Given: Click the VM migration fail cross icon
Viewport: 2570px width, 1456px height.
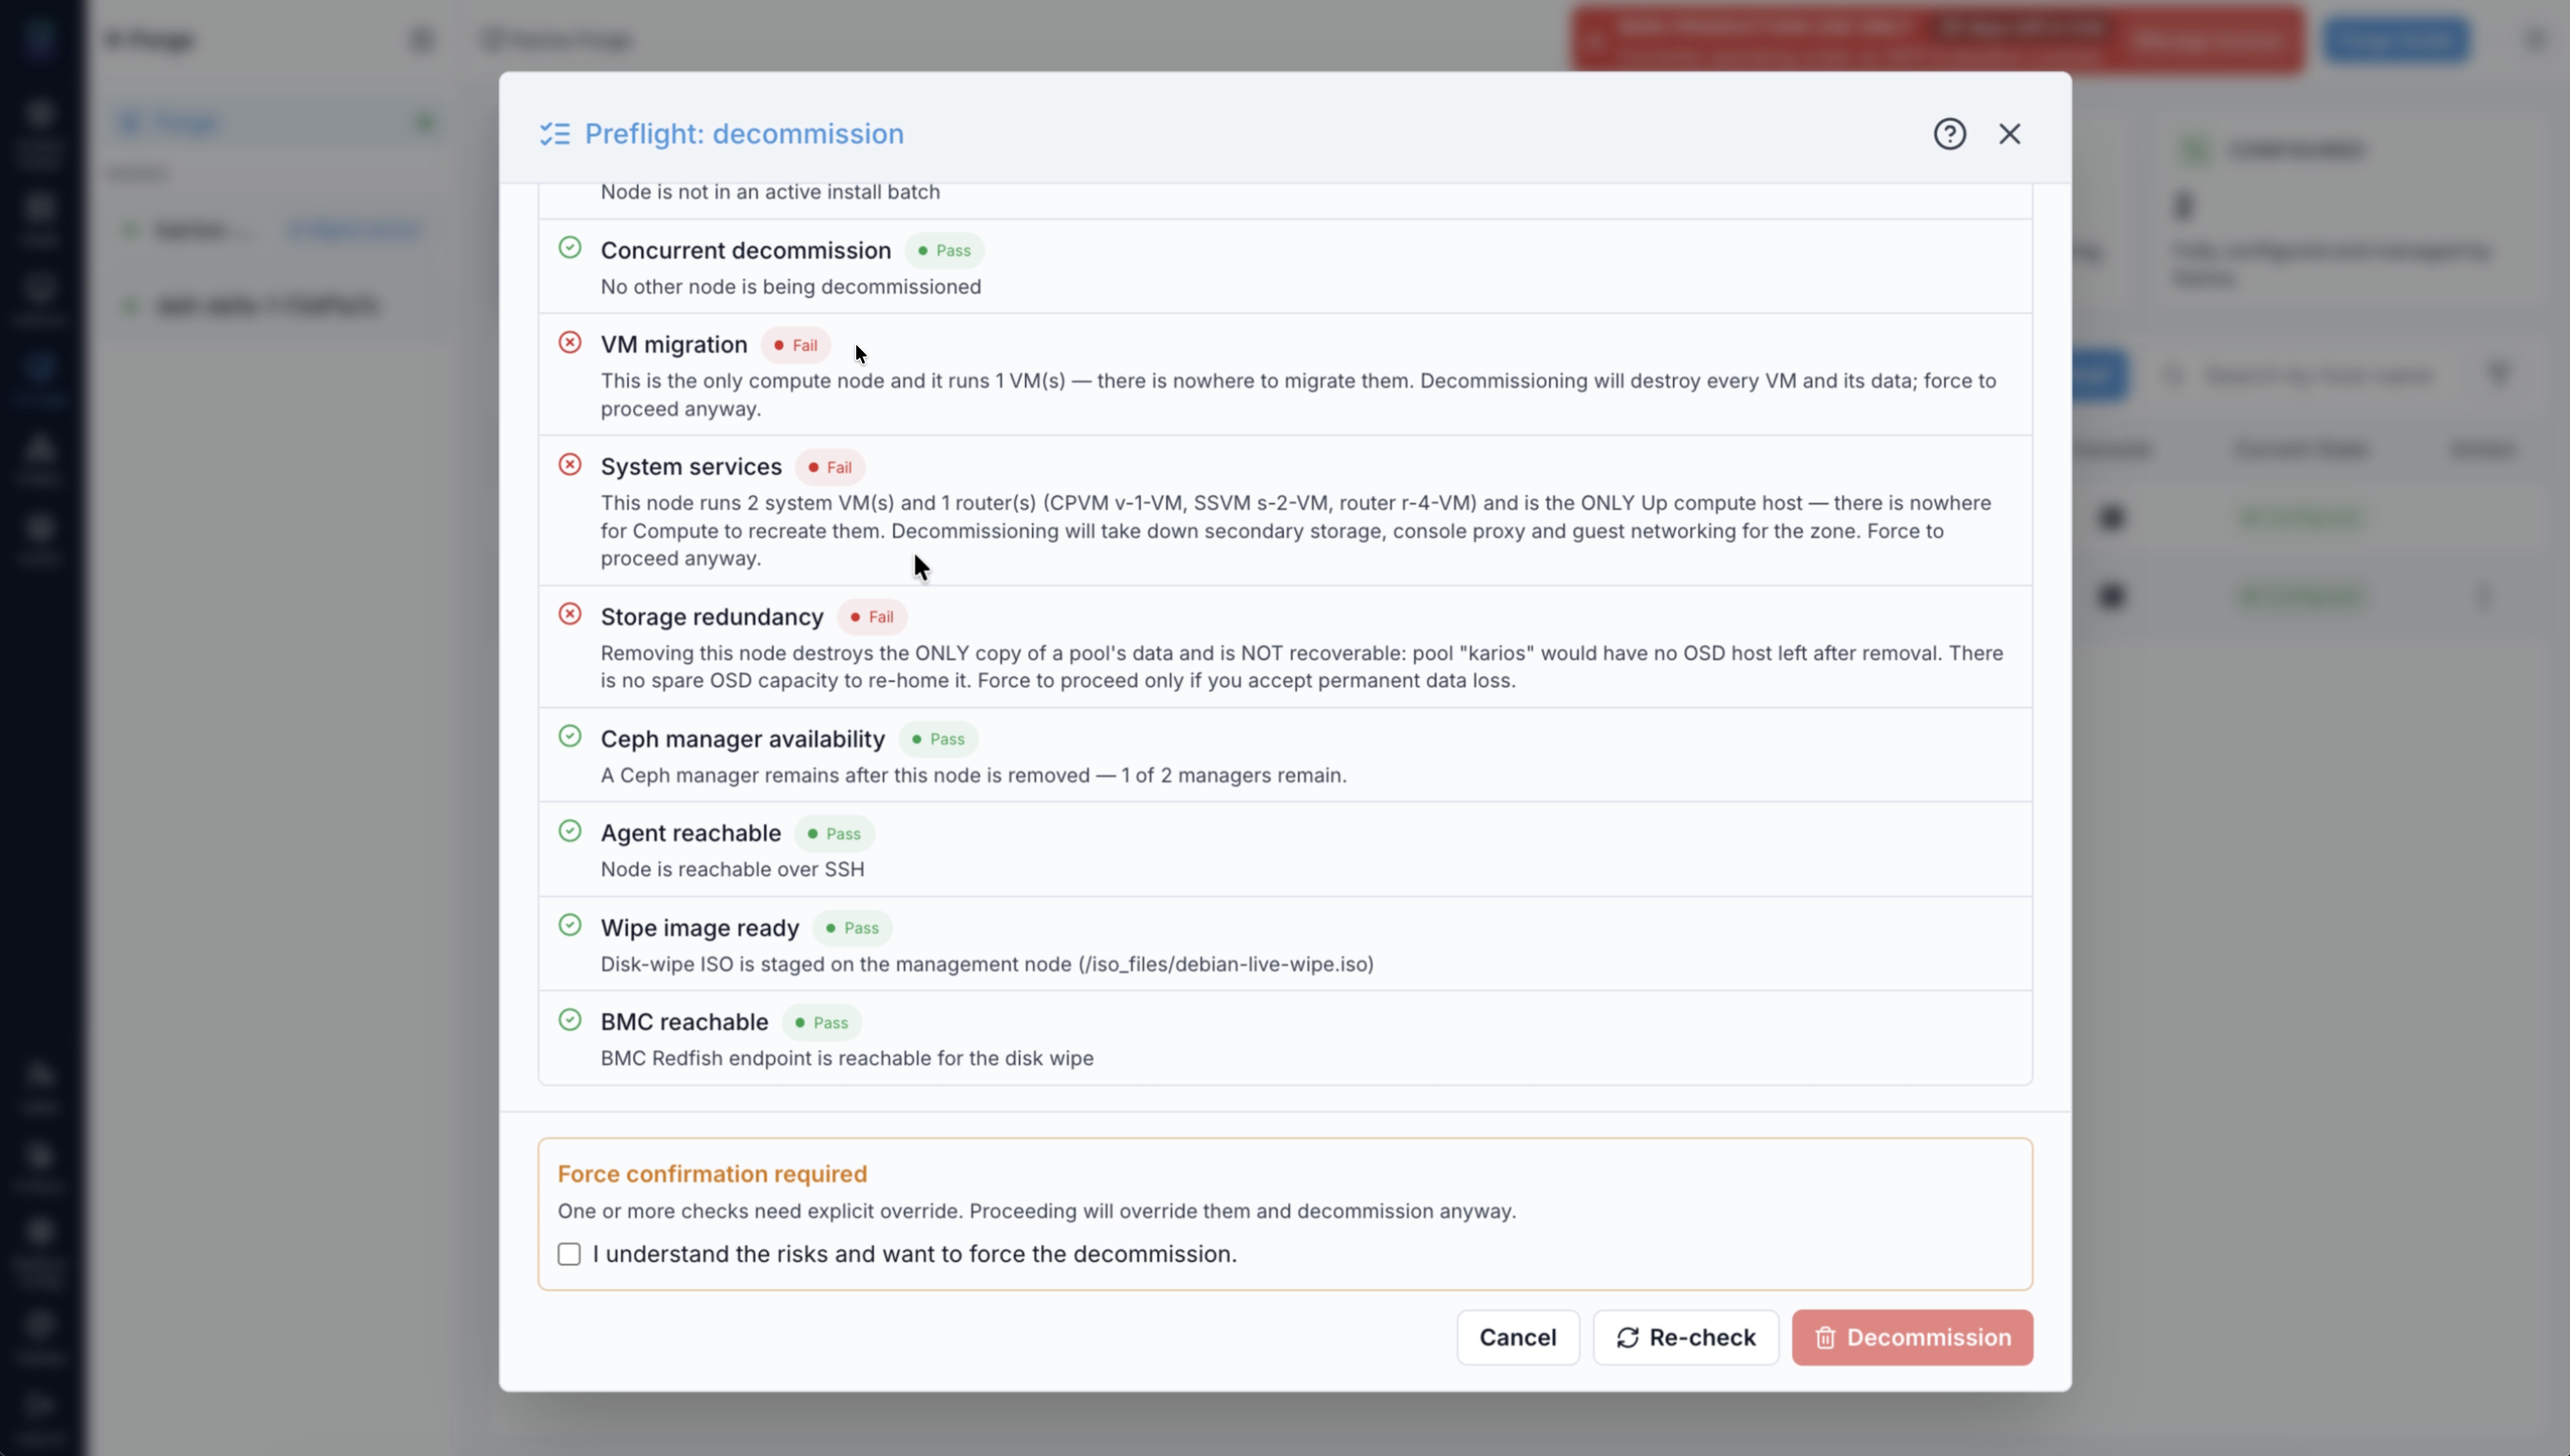Looking at the screenshot, I should coord(570,343).
